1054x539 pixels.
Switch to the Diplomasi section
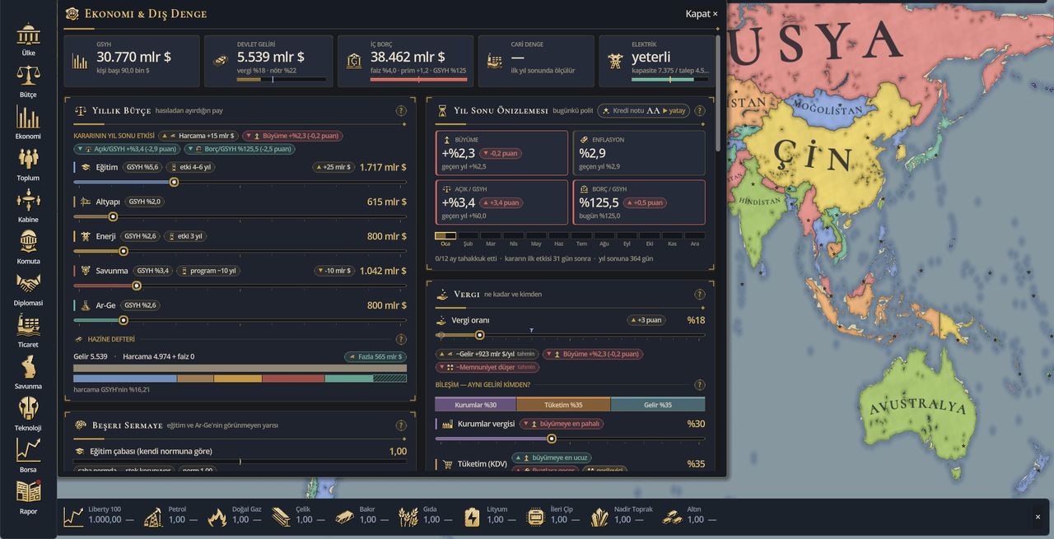[x=28, y=289]
